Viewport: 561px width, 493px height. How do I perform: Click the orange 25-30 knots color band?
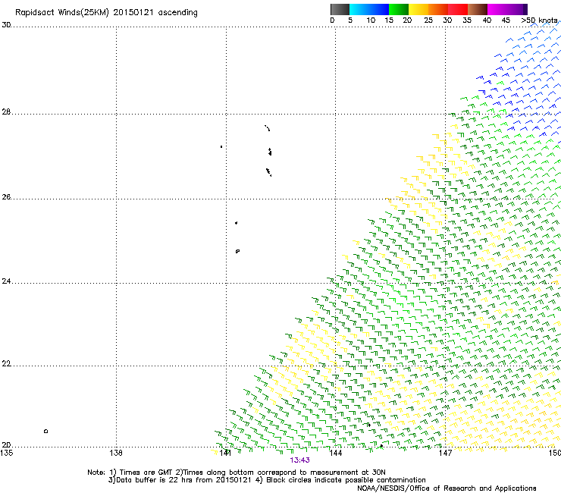(438, 9)
